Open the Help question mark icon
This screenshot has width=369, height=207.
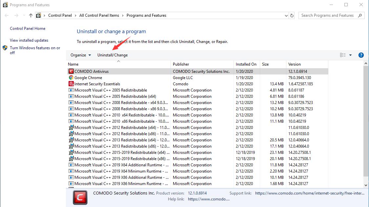361,55
